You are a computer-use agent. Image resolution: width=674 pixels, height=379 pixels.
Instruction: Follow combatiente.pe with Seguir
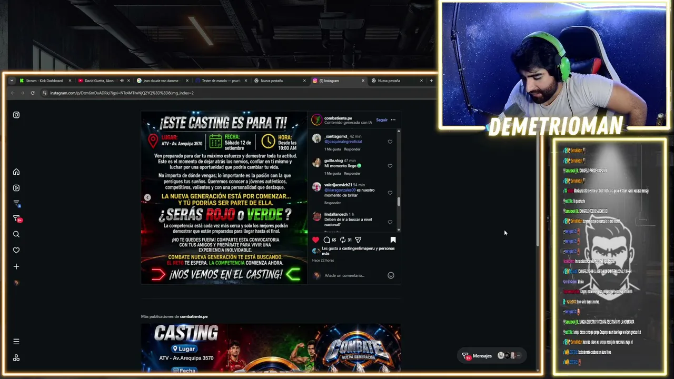(382, 120)
